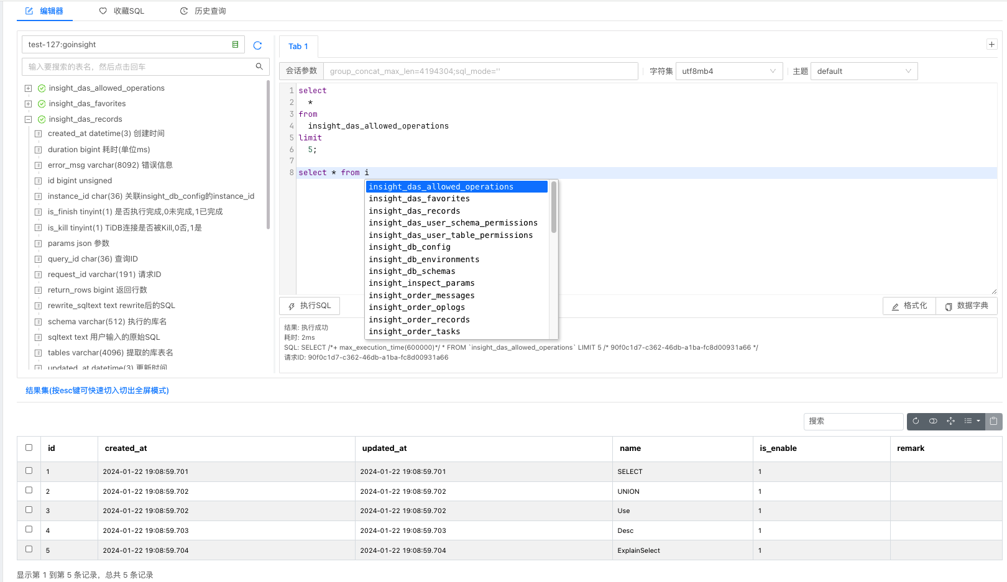This screenshot has height=582, width=1007.
Task: Open the utf8mb4 charset dropdown
Action: [729, 71]
